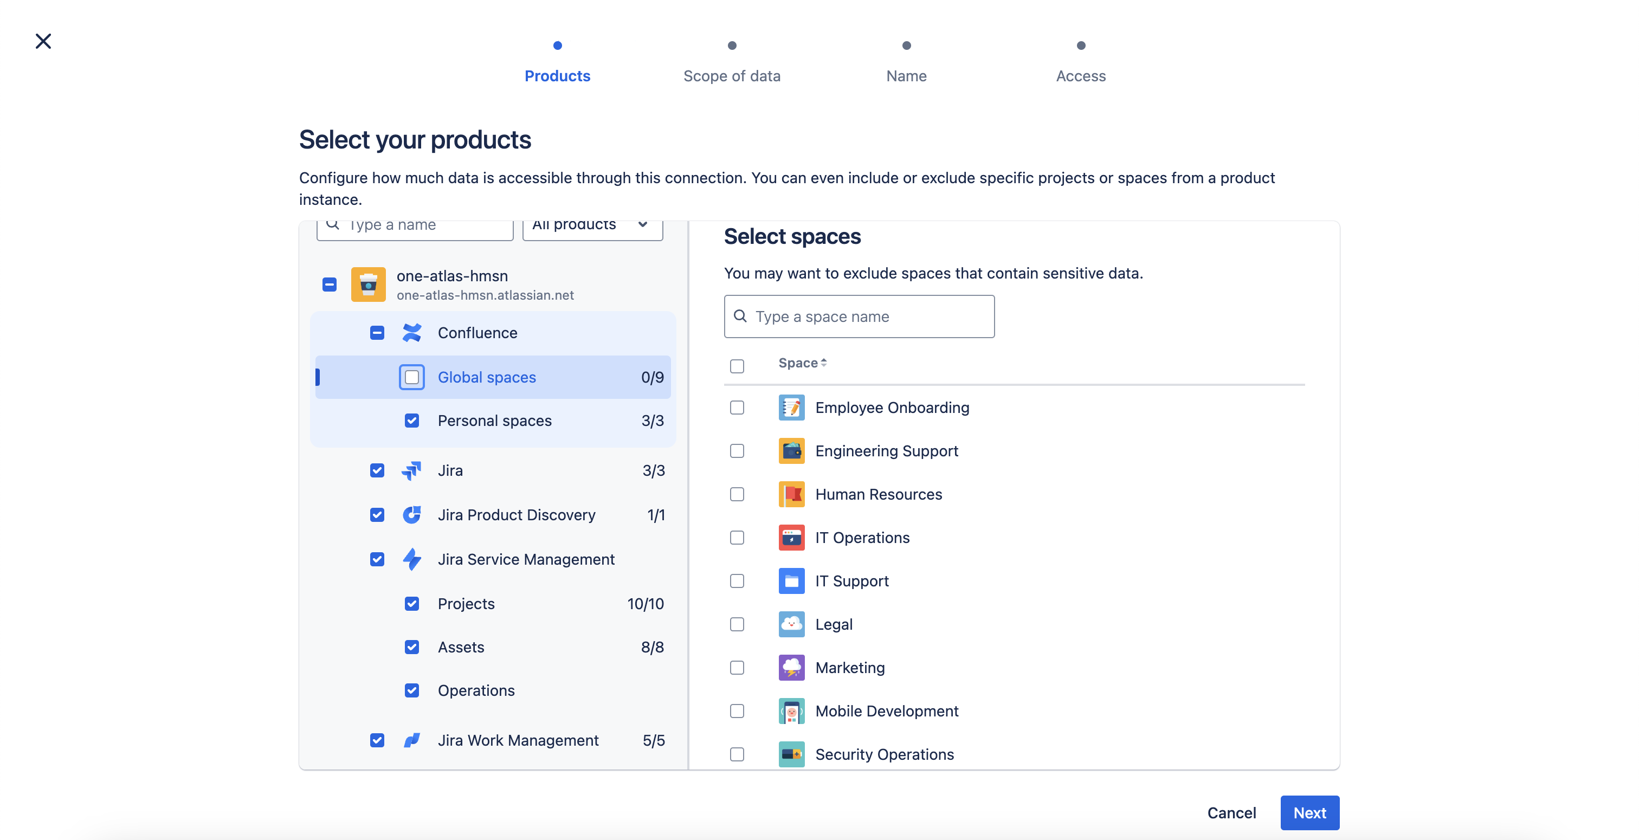The image size is (1639, 840).
Task: Click the Mobile Development space icon
Action: coord(791,711)
